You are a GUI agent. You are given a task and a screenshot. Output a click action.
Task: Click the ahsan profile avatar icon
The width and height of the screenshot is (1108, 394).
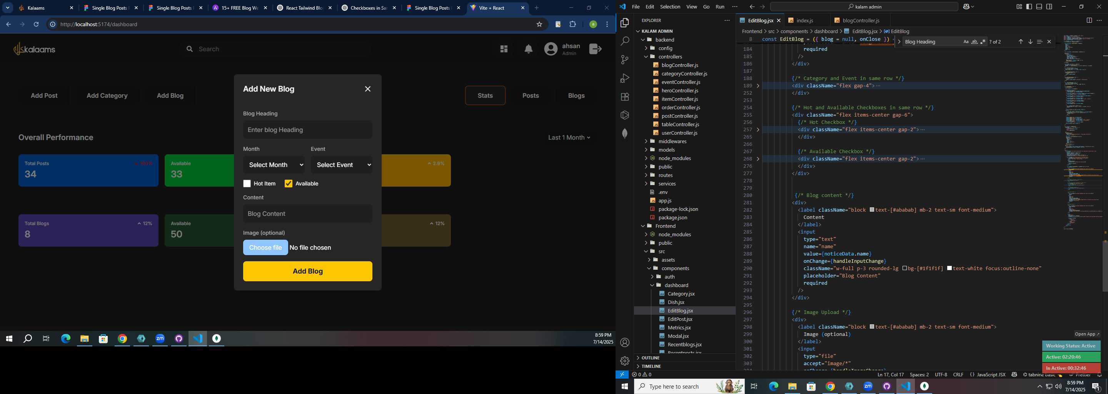click(551, 49)
